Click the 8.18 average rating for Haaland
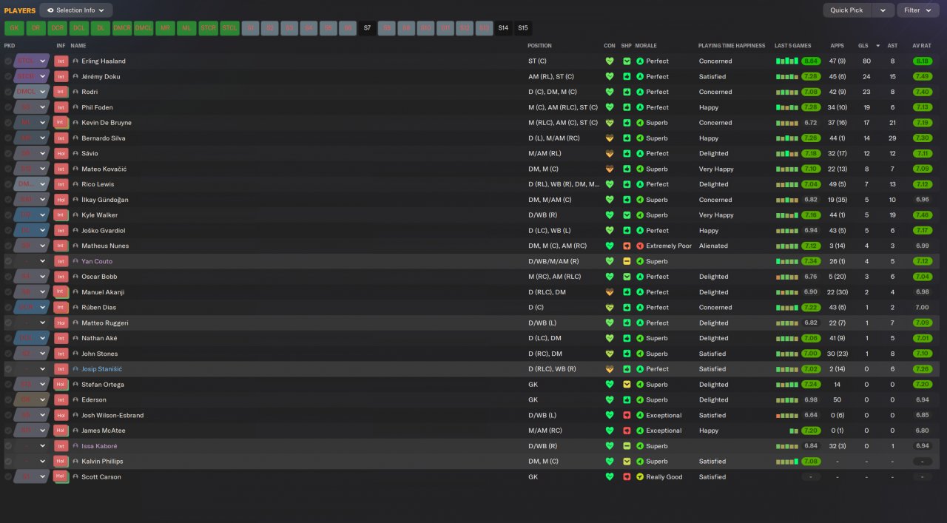The width and height of the screenshot is (947, 523). (921, 61)
